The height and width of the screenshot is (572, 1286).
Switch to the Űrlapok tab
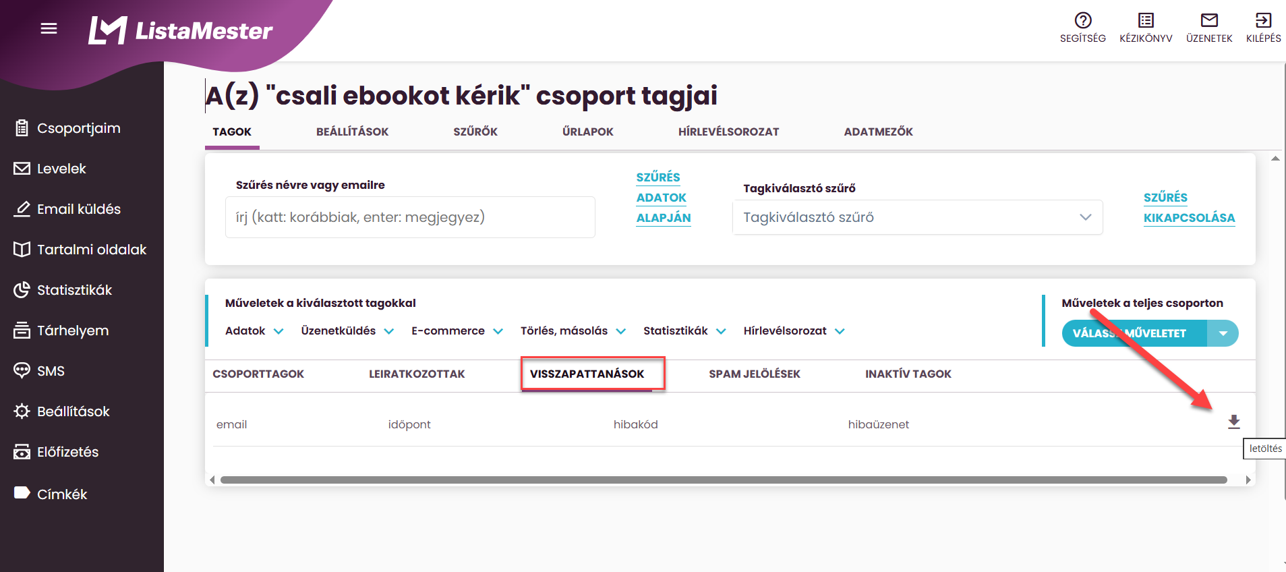coord(588,132)
